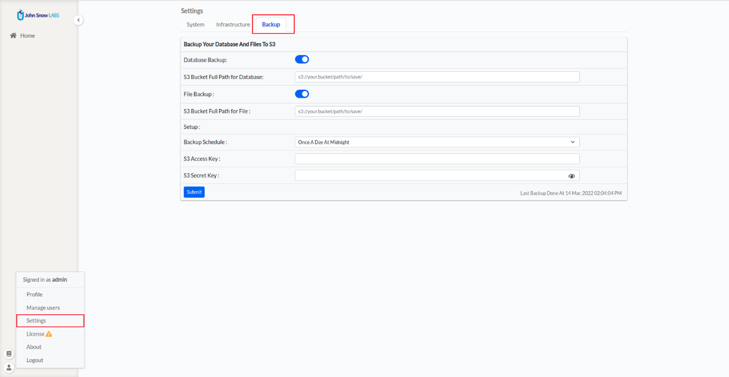Turn off the File Backup switch
Image resolution: width=729 pixels, height=377 pixels.
point(302,94)
